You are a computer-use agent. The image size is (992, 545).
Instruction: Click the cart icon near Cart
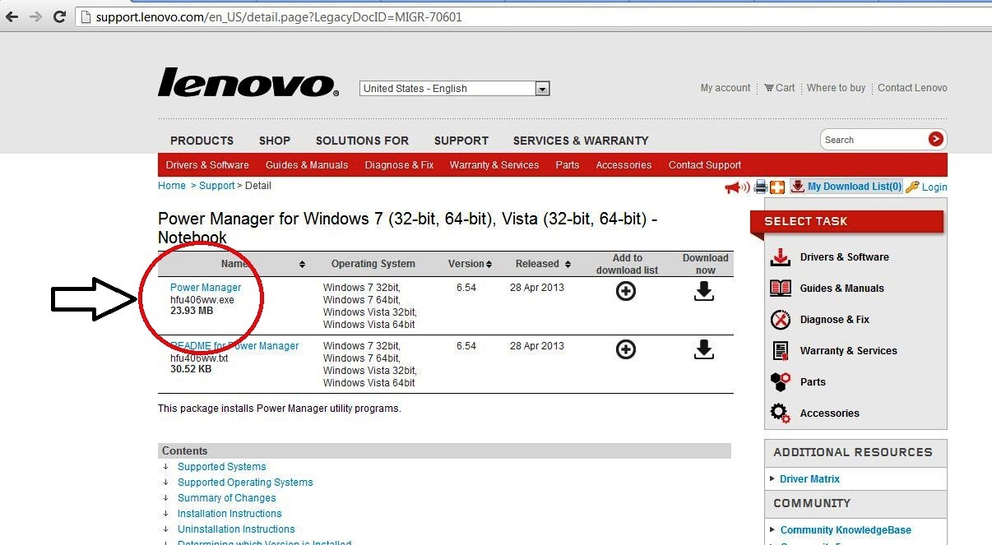768,88
